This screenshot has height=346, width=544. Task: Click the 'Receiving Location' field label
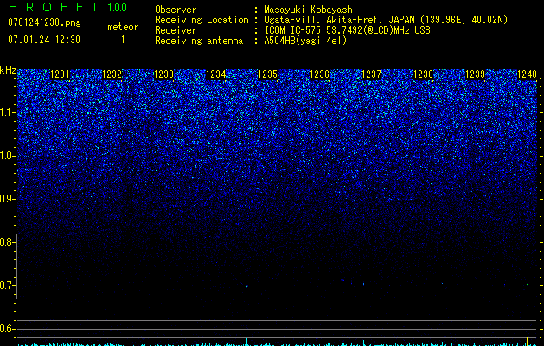coord(202,20)
